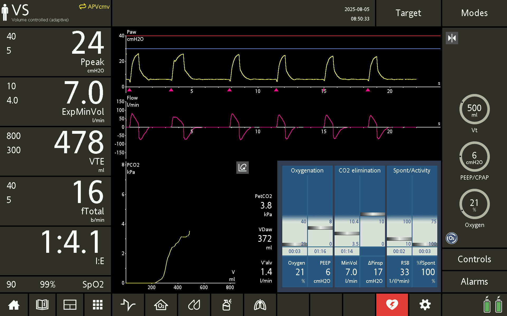Adjust the Vt 500 ml dial

coord(474,109)
